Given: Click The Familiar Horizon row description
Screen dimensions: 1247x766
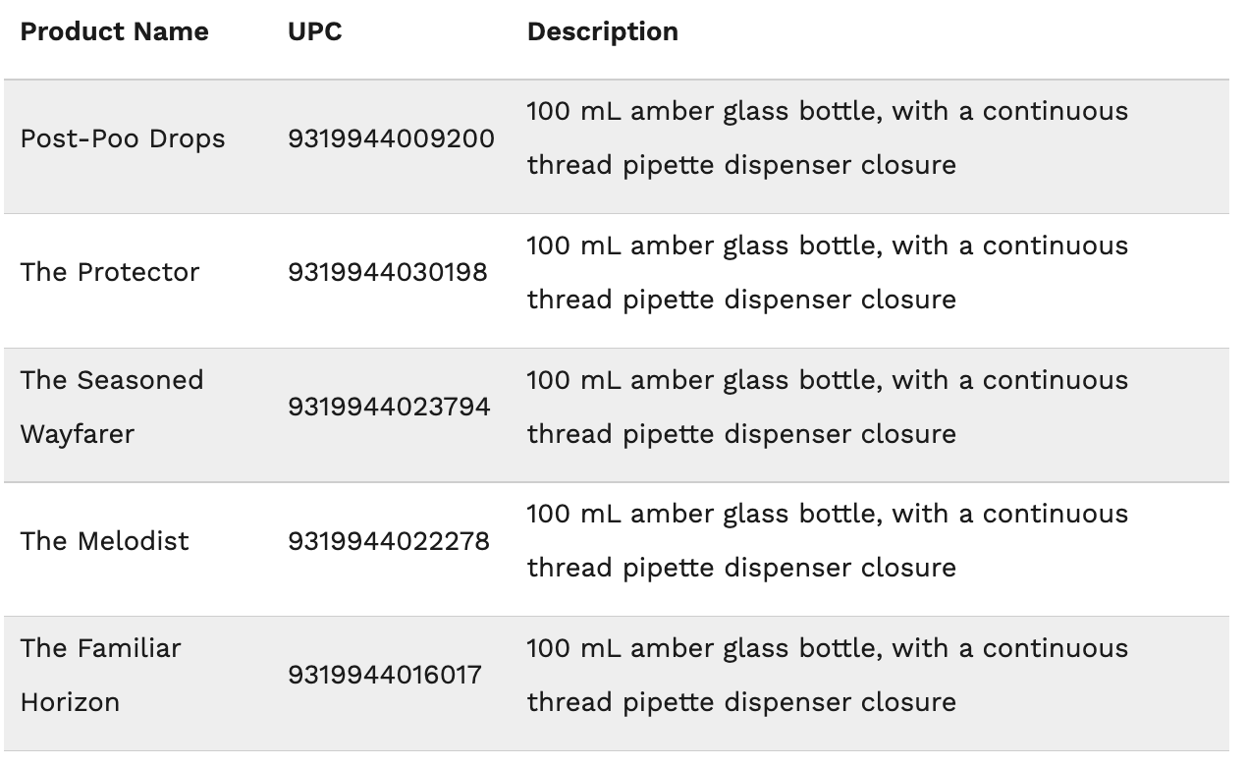Looking at the screenshot, I should pos(828,675).
